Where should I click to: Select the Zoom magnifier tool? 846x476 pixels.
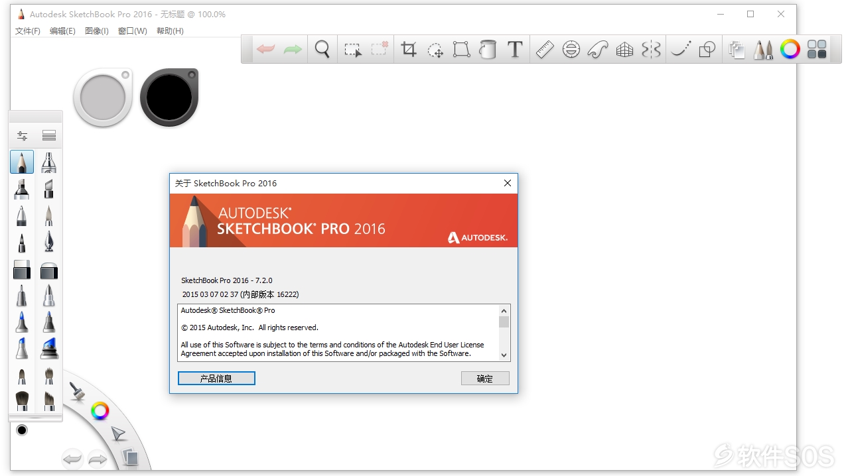(322, 50)
